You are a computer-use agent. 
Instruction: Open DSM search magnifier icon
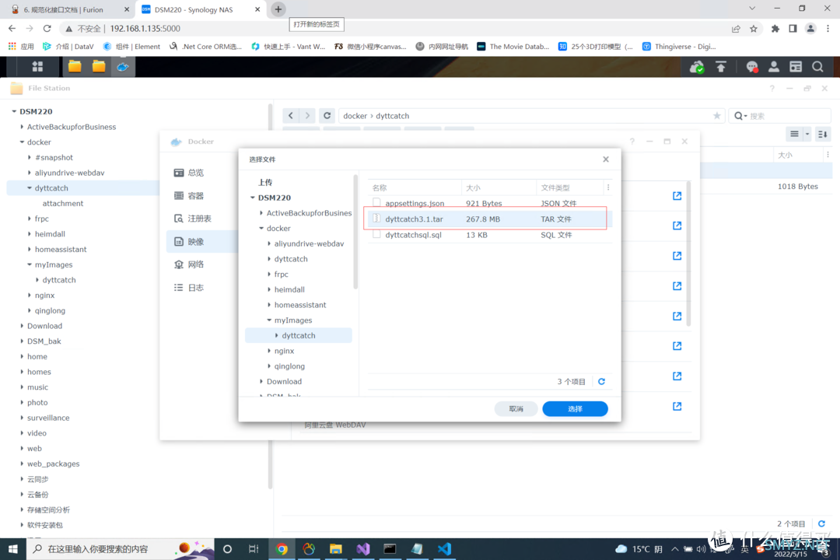pyautogui.click(x=817, y=67)
